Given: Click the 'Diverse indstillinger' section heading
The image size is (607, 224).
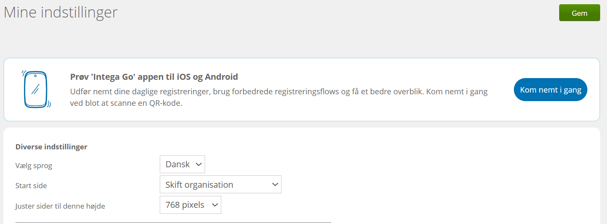Looking at the screenshot, I should pyautogui.click(x=51, y=147).
